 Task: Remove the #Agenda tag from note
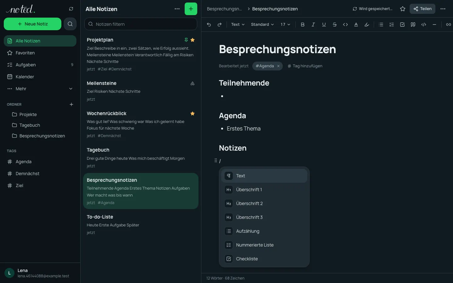tap(278, 66)
